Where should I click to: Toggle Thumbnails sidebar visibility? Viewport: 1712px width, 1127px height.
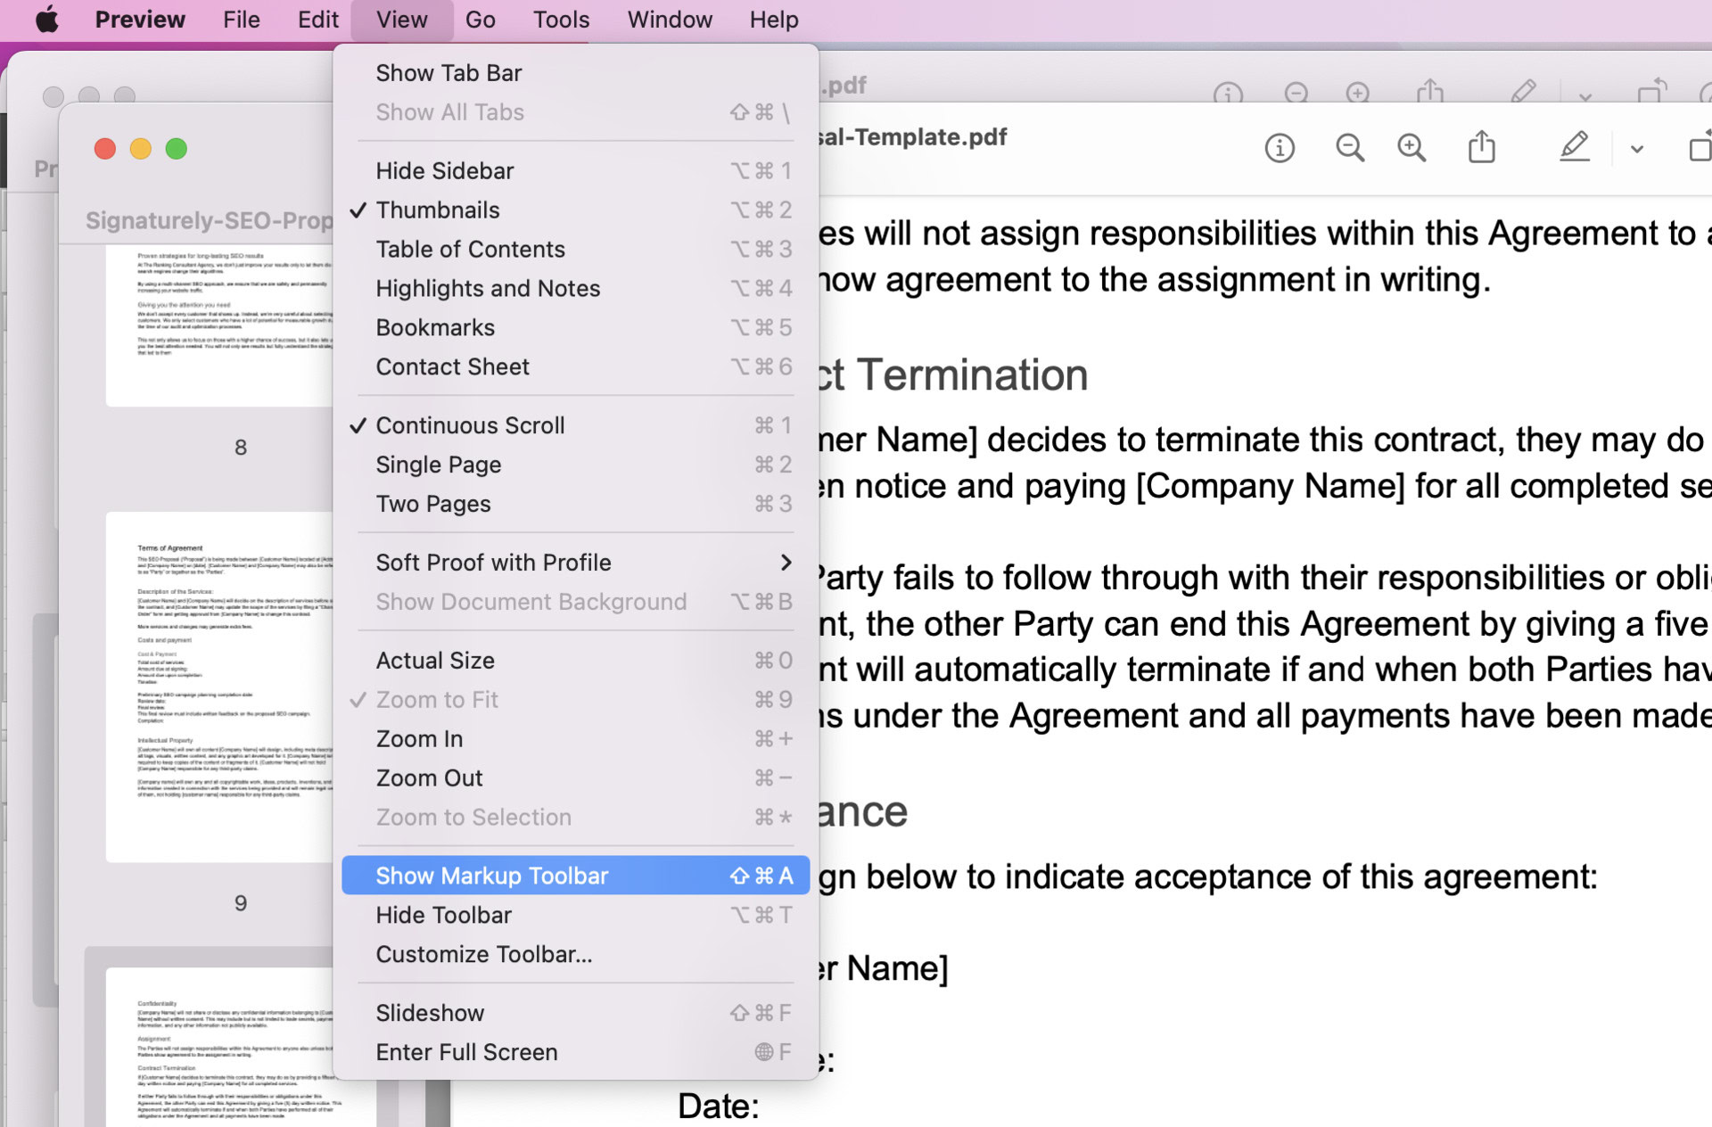(x=438, y=209)
